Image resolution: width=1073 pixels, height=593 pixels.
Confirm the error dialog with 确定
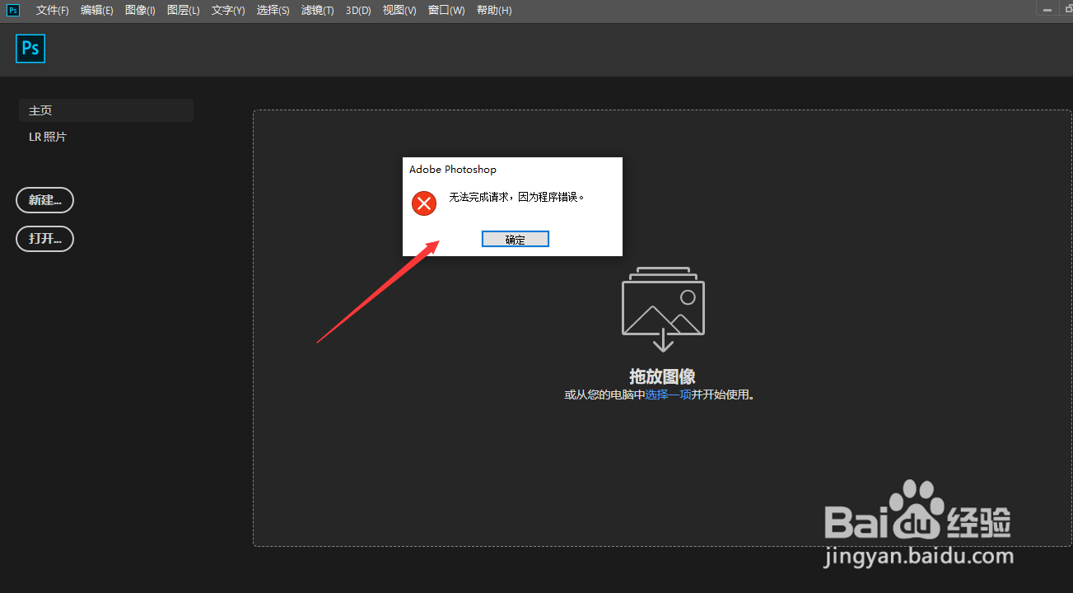516,239
